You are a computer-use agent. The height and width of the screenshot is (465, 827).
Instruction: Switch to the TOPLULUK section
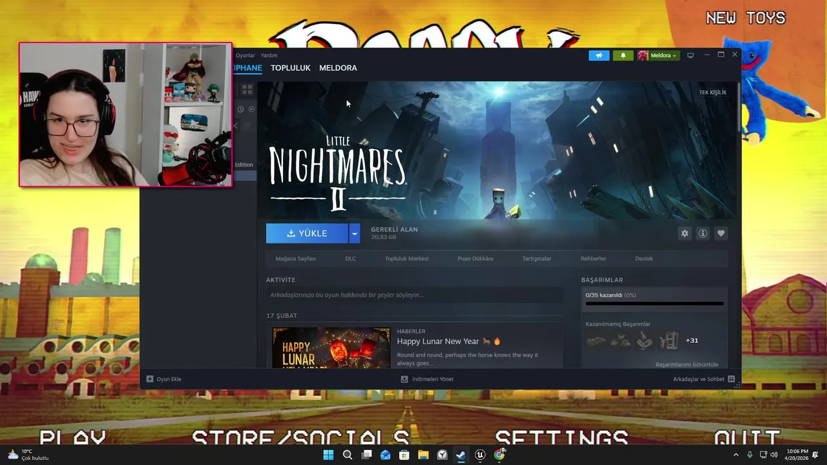291,68
